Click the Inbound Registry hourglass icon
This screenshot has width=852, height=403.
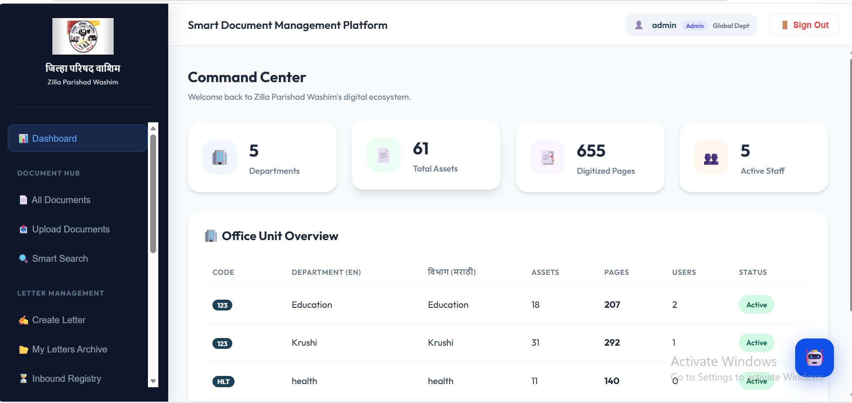coord(23,379)
